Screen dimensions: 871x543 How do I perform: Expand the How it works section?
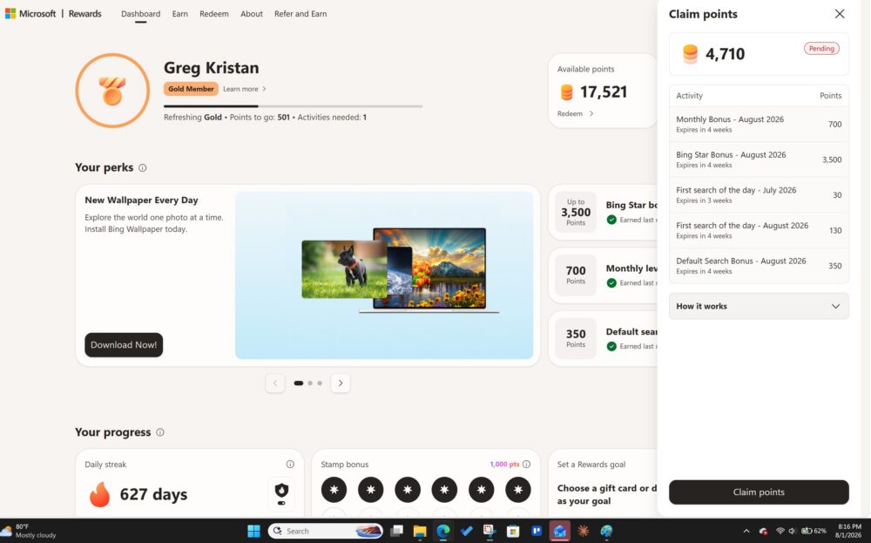point(759,306)
